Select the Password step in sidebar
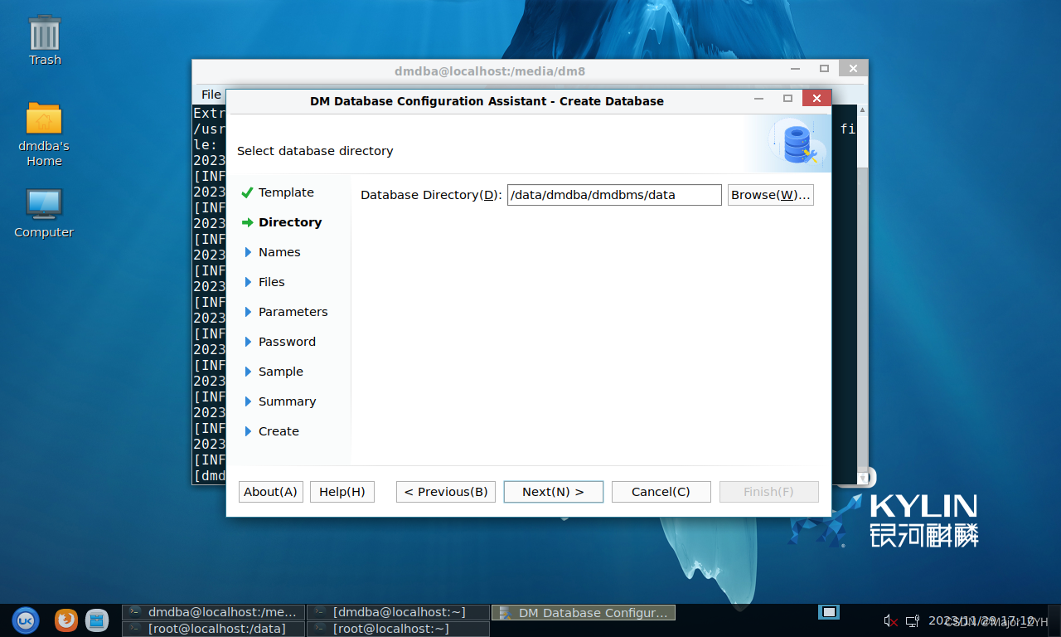1061x637 pixels. coord(287,342)
